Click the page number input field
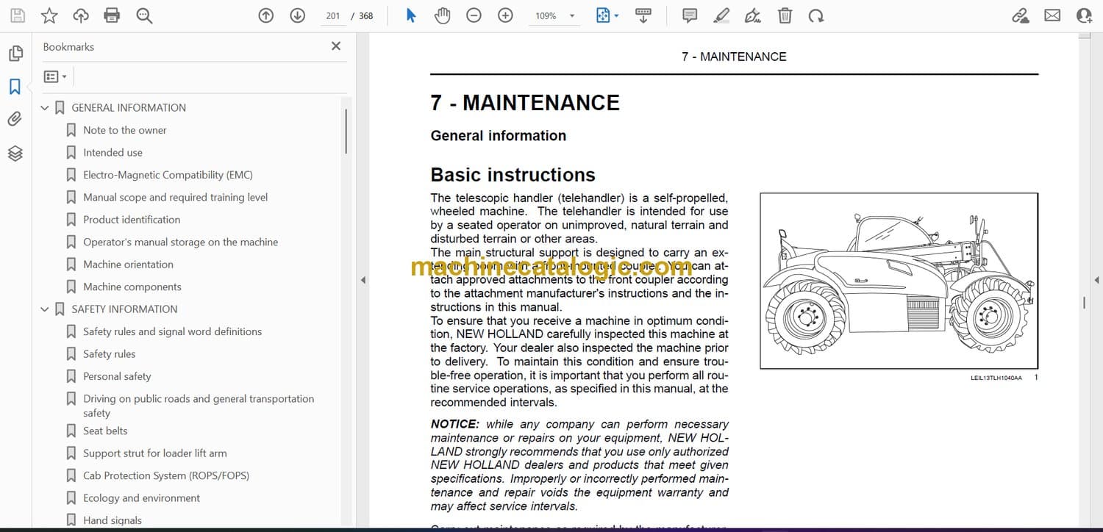 click(x=333, y=15)
